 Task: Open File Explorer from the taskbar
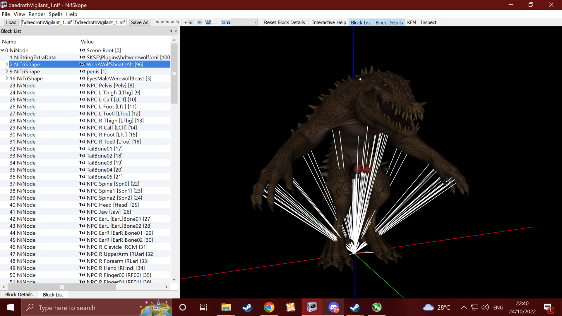click(226, 307)
